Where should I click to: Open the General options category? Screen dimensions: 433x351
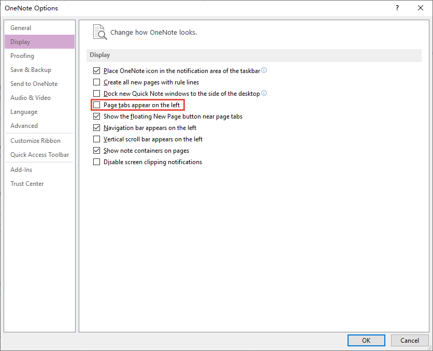click(39, 28)
